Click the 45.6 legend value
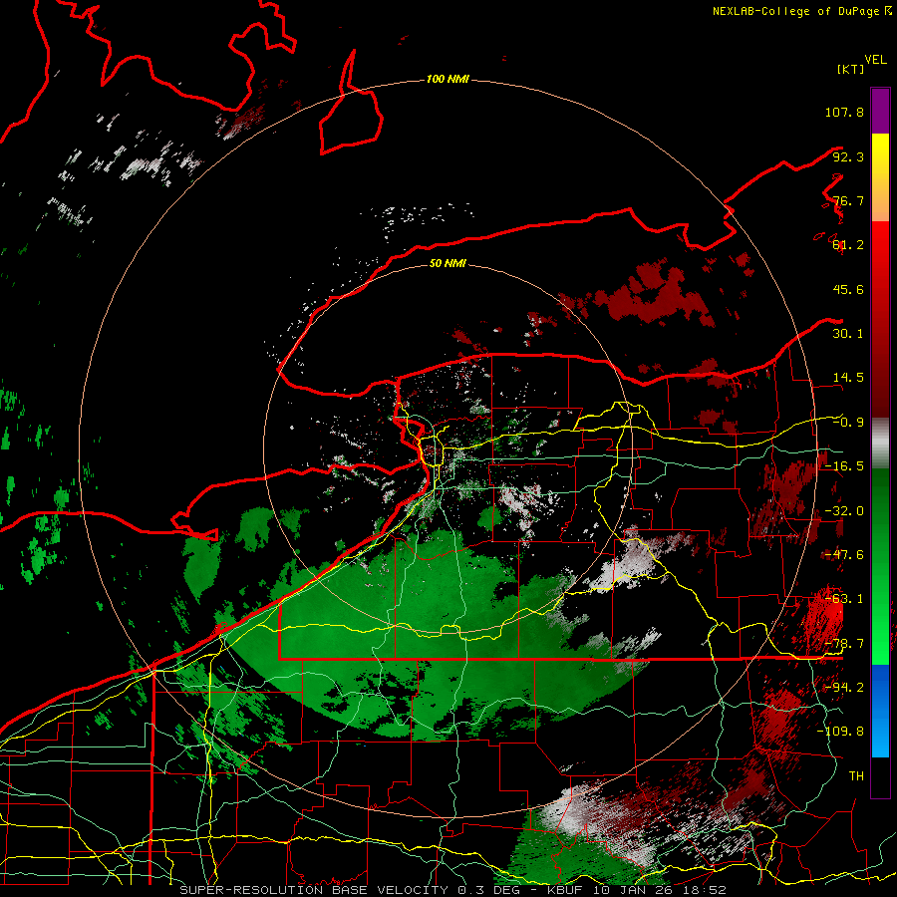Viewport: 897px width, 897px height. pos(848,289)
